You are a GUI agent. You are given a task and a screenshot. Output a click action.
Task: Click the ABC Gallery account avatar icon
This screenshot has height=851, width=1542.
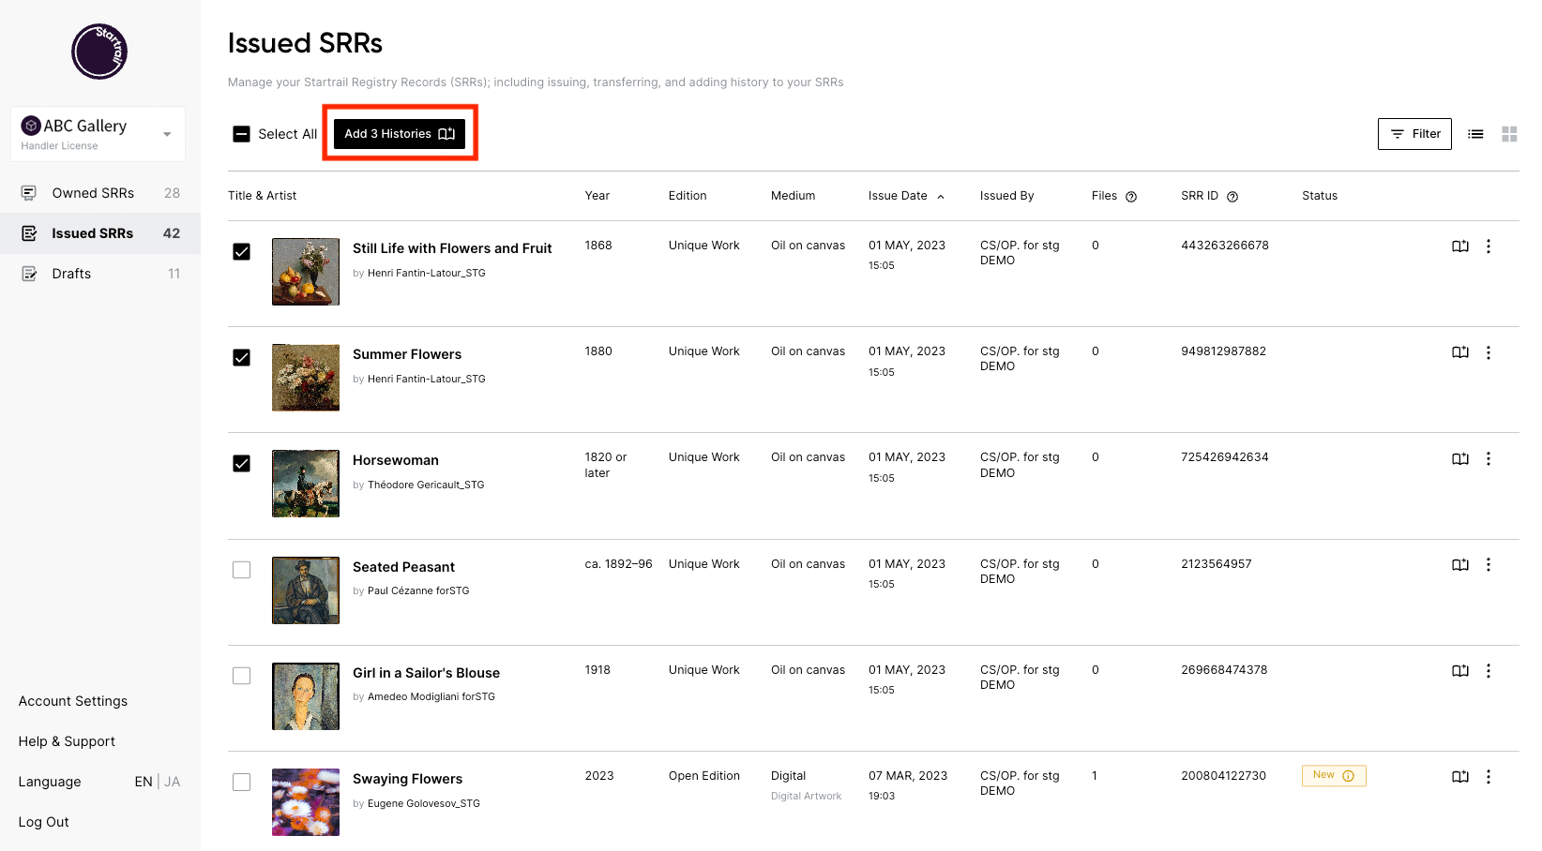tap(31, 126)
